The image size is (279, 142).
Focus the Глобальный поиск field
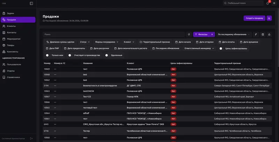coord(243,3)
